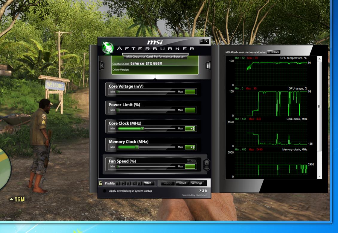Click the hardware monitor scrollbar up arrow

[x=319, y=59]
